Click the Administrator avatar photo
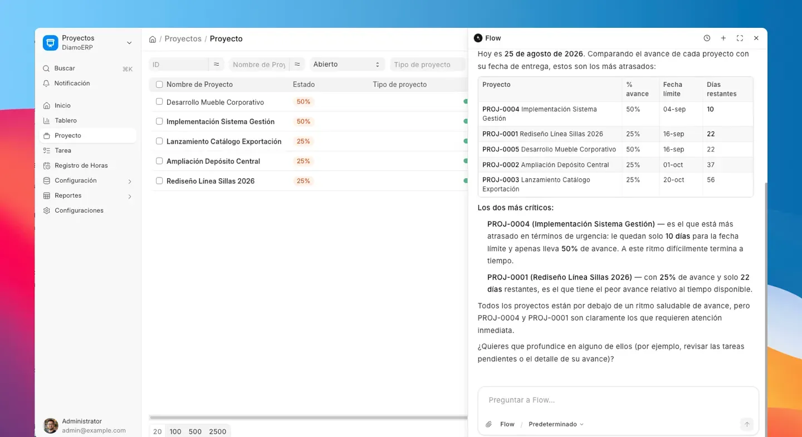 [x=51, y=426]
